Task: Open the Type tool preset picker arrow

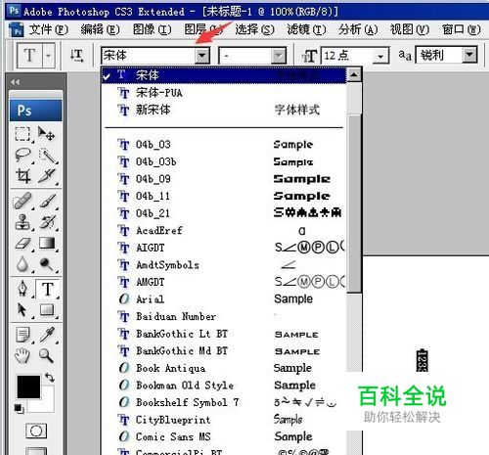Action: click(49, 56)
